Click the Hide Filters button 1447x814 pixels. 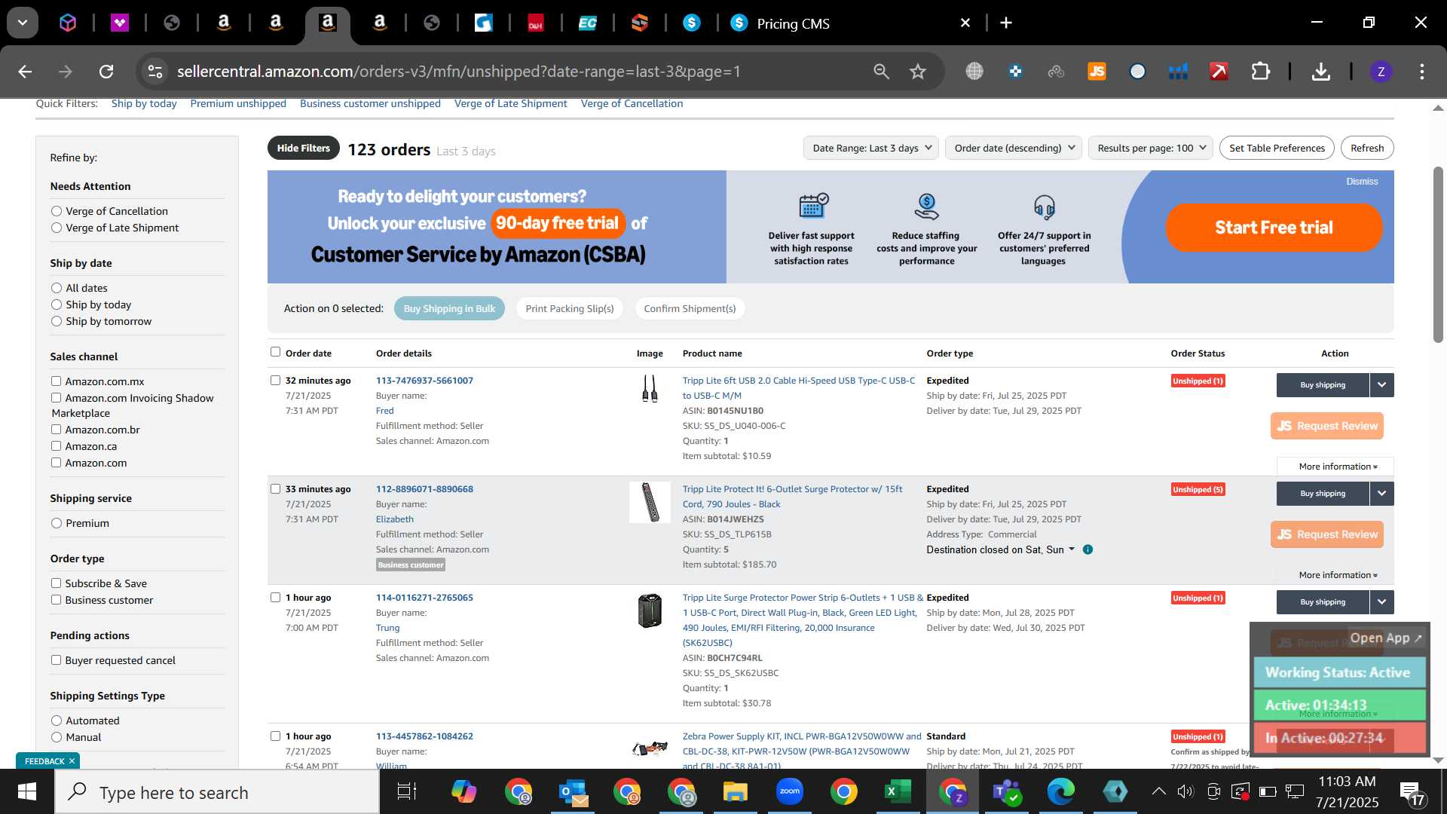pos(303,148)
